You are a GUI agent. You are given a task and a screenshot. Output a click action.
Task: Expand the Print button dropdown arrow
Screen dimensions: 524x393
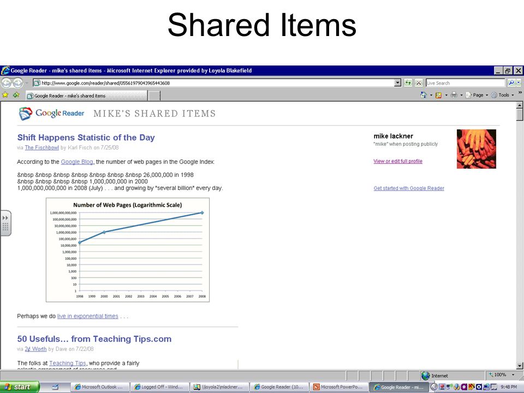click(x=461, y=95)
